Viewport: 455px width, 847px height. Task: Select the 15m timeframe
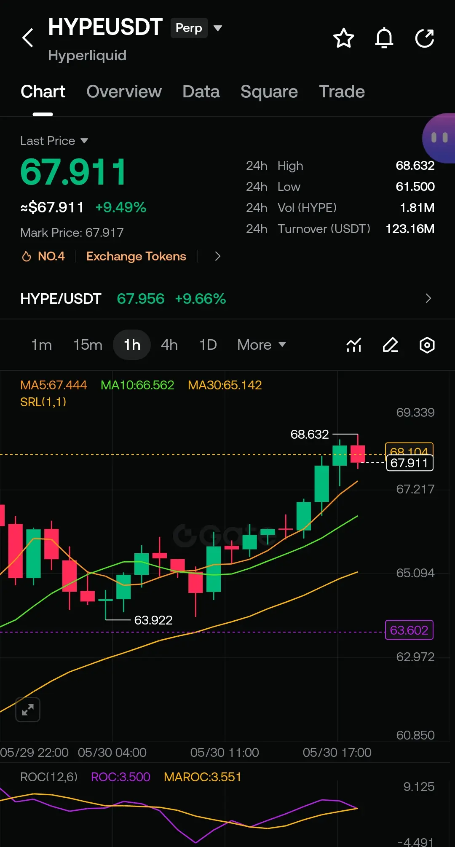click(88, 345)
